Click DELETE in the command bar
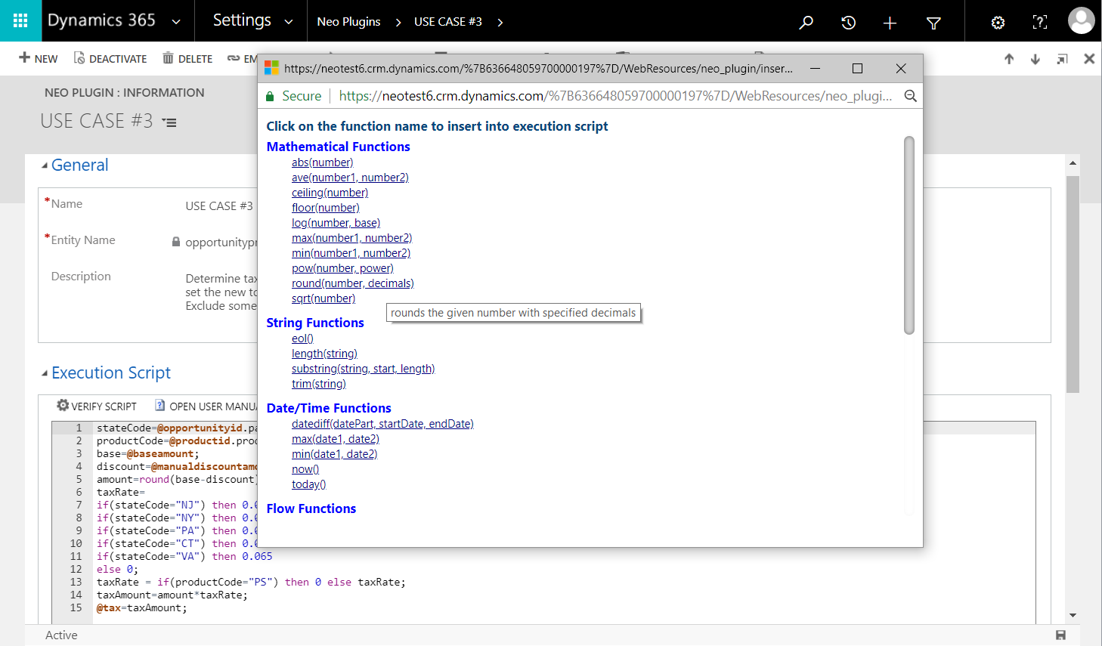This screenshot has width=1102, height=646. click(187, 59)
